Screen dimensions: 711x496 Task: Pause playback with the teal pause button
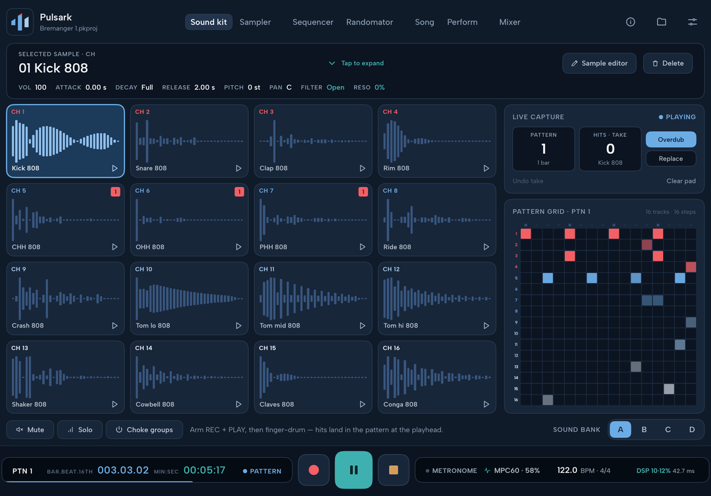(354, 470)
